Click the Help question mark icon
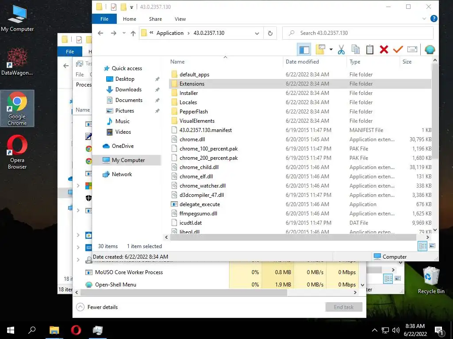This screenshot has height=339, width=453. coord(434,19)
